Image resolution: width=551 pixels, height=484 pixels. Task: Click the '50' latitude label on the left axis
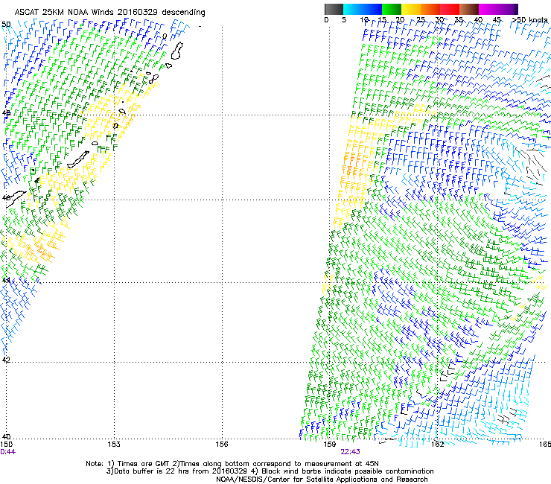point(6,25)
